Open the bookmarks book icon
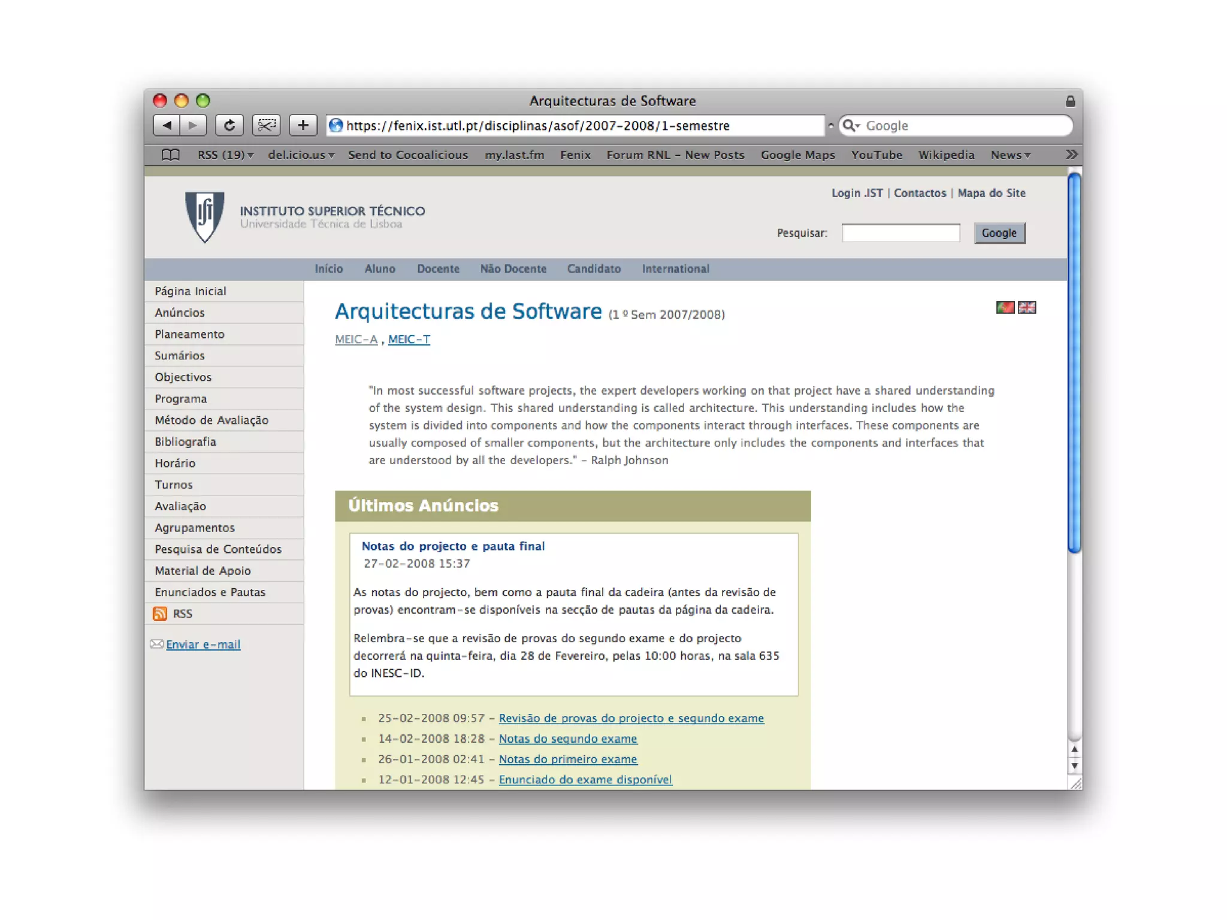 click(x=171, y=155)
